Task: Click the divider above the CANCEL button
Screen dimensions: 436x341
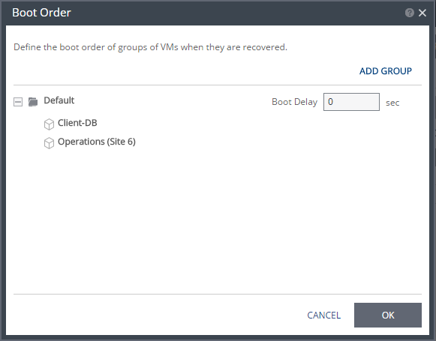Action: point(218,294)
